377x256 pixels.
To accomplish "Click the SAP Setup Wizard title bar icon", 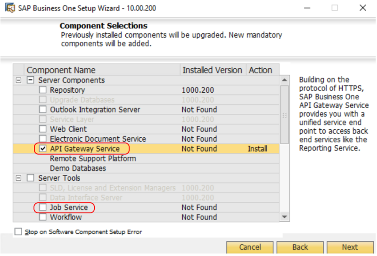I will [10, 8].
